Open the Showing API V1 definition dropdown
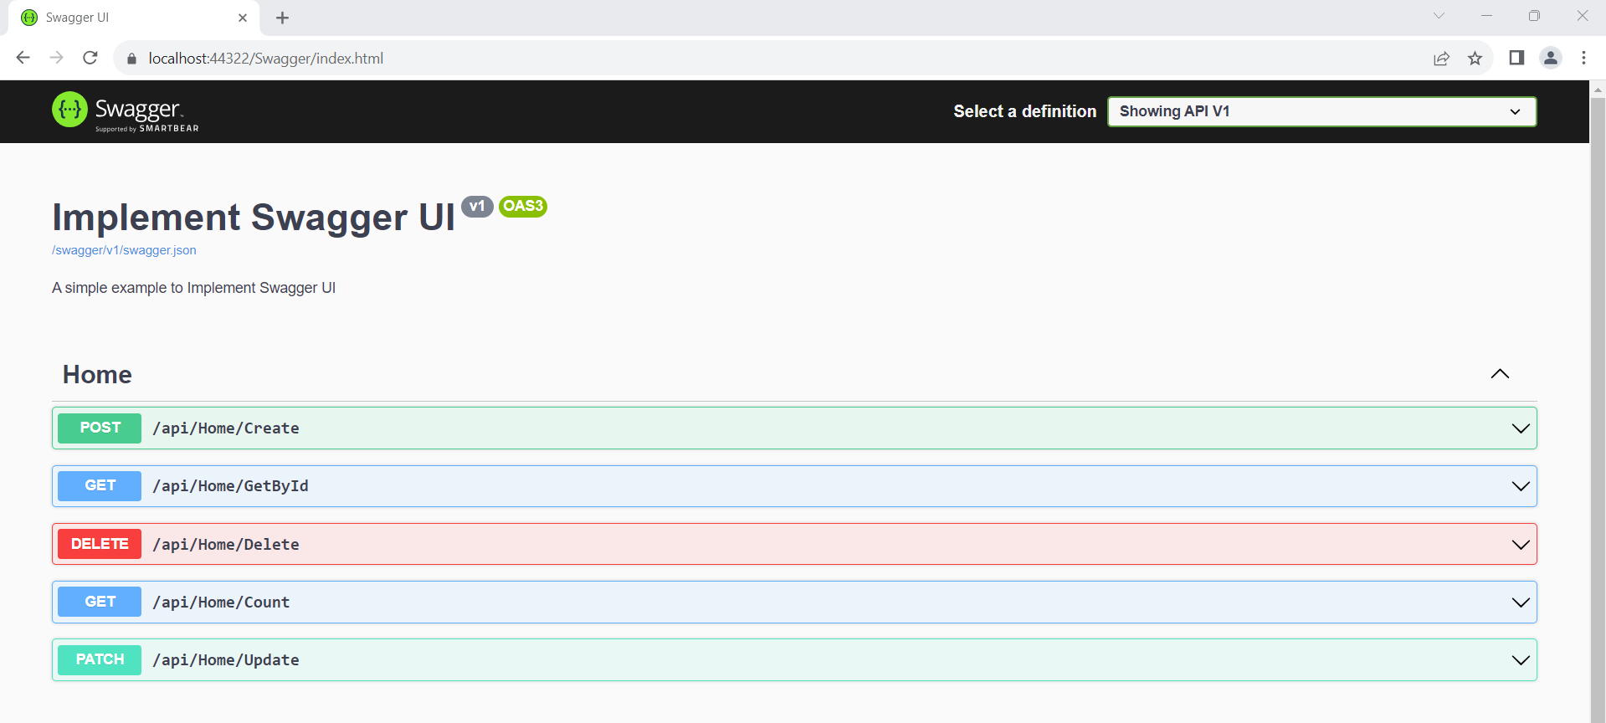The height and width of the screenshot is (723, 1606). tap(1321, 111)
